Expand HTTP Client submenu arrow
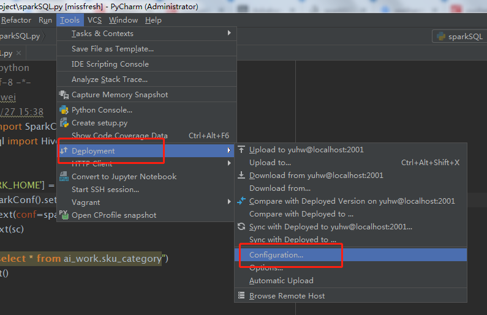Viewport: 487px width, 315px height. coord(229,163)
